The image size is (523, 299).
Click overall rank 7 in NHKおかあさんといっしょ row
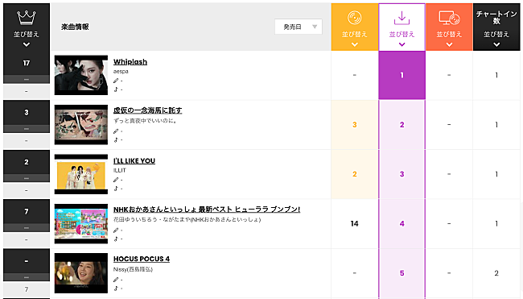coord(27,211)
